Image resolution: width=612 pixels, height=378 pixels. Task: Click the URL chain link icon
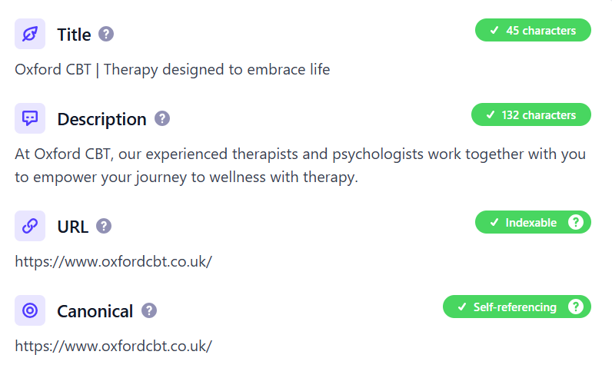click(x=30, y=227)
